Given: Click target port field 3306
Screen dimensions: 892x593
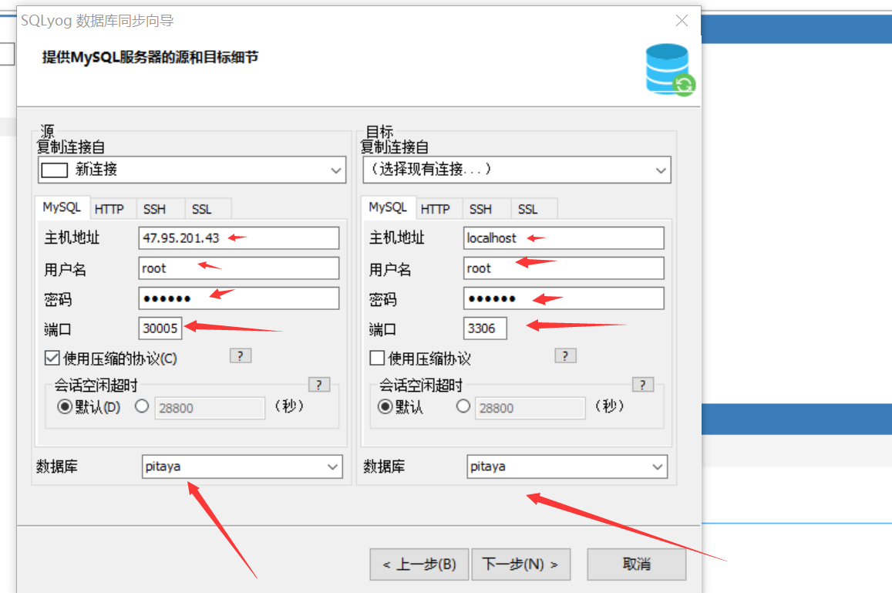Looking at the screenshot, I should 485,329.
